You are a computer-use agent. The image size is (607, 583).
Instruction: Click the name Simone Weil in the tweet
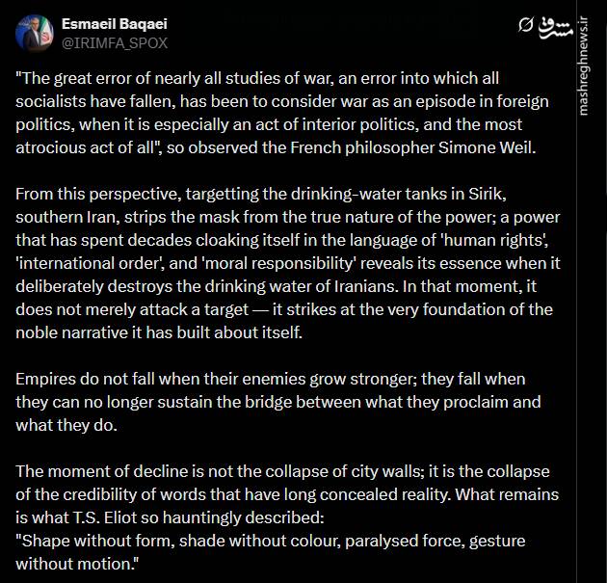pyautogui.click(x=488, y=147)
